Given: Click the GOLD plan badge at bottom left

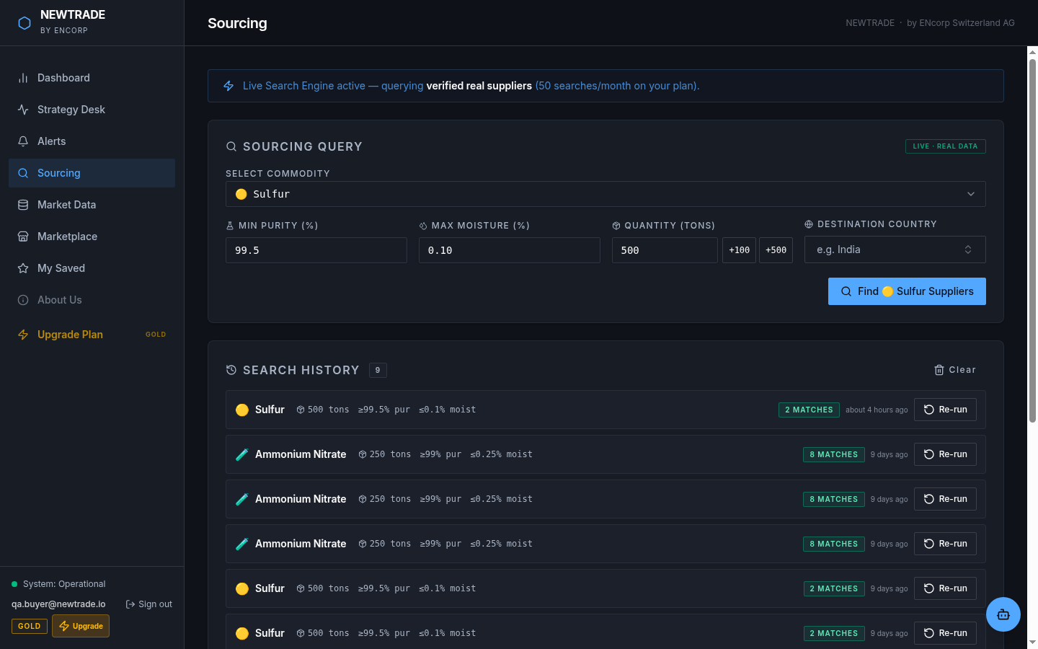Looking at the screenshot, I should click(x=30, y=626).
